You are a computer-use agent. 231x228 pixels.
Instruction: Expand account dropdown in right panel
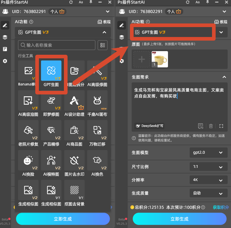[224, 11]
